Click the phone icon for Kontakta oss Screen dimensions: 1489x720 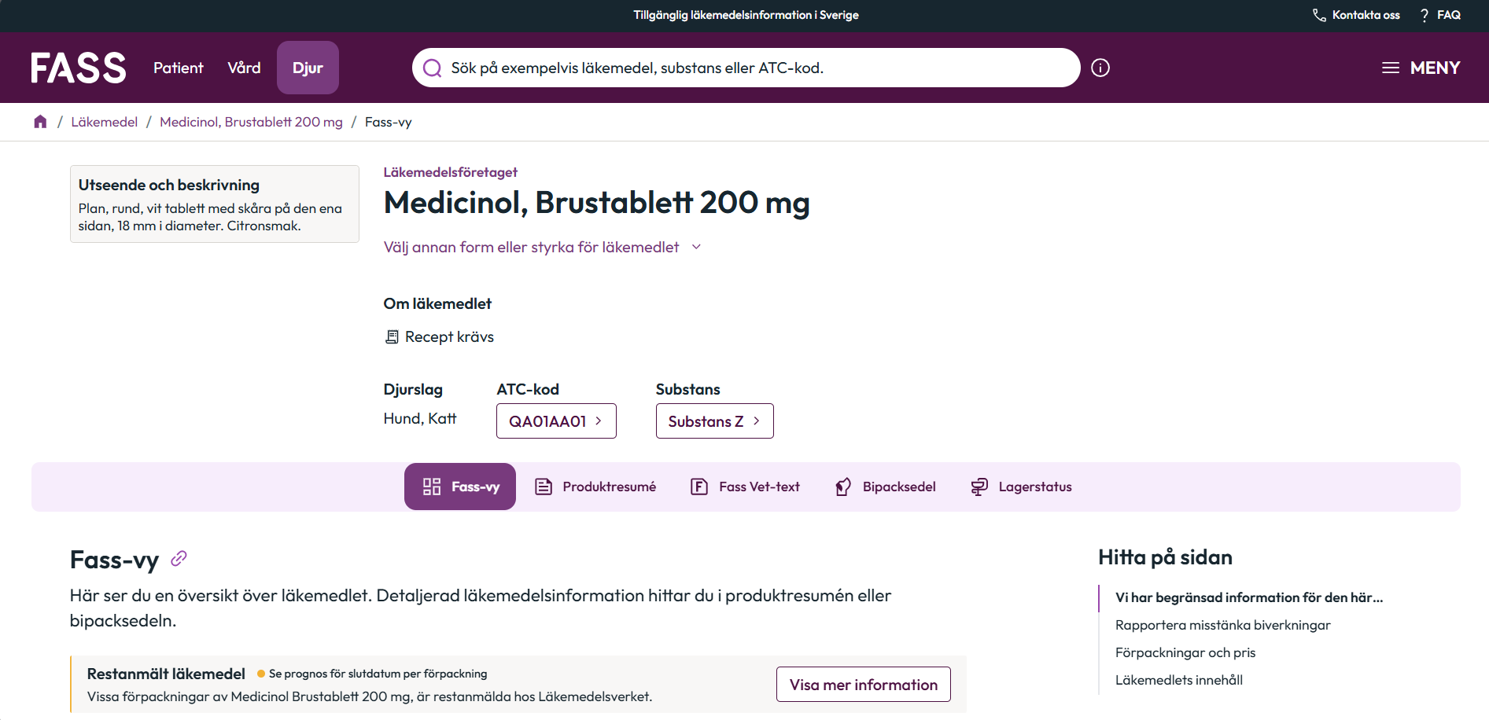click(x=1319, y=15)
